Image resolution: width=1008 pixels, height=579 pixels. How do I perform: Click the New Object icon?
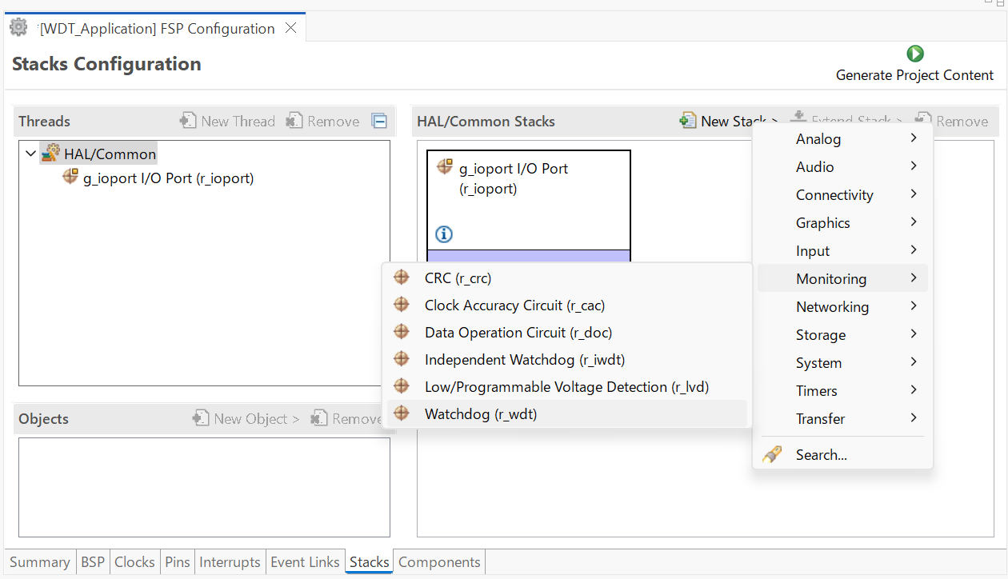(x=202, y=418)
